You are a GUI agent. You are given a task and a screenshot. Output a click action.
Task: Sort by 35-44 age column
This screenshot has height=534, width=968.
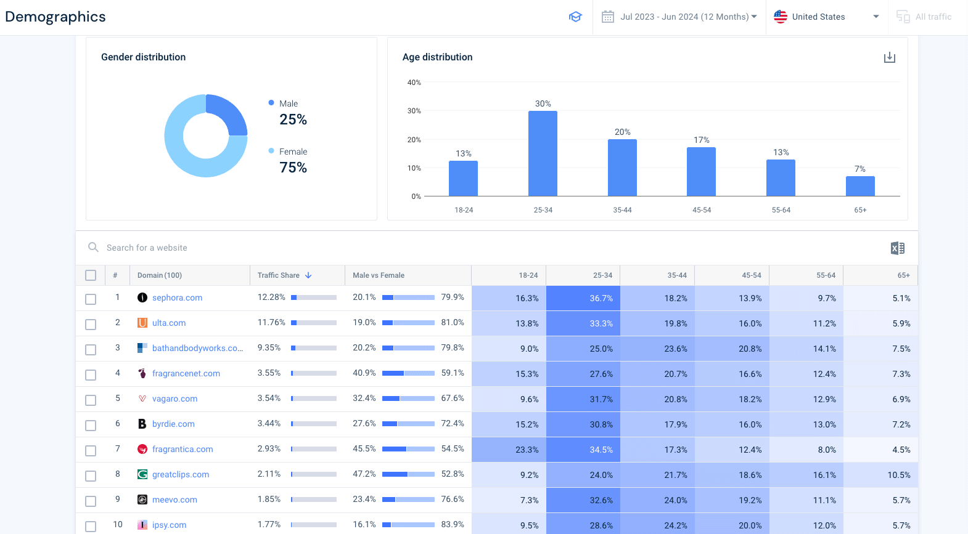677,275
